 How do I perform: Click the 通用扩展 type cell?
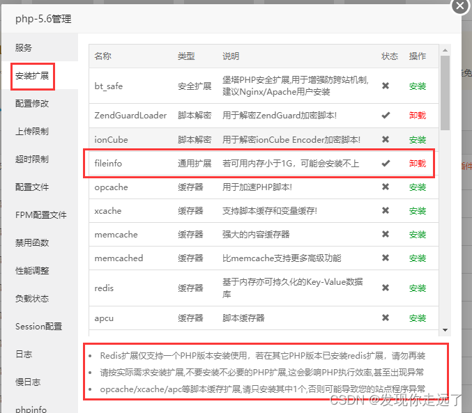click(195, 164)
